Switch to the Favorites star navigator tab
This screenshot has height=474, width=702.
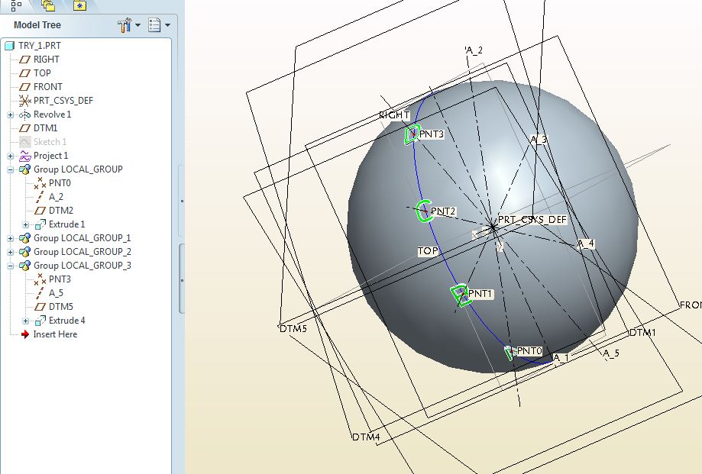pos(79,5)
